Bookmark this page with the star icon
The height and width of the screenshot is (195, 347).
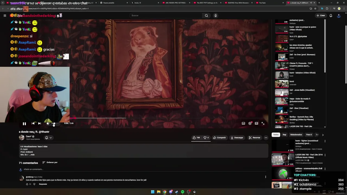tap(315, 9)
